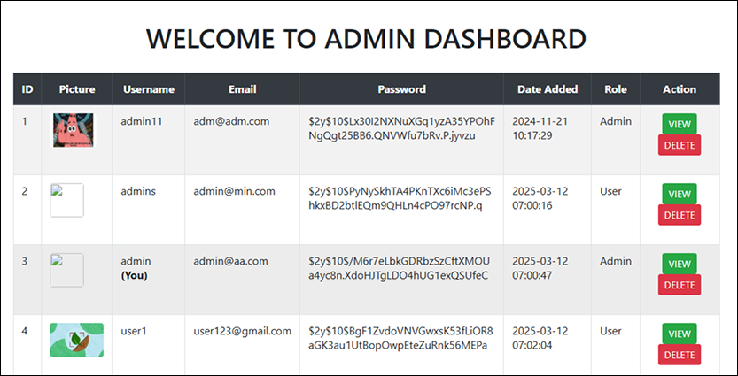Click the Username column header
Image resolution: width=738 pixels, height=376 pixels.
(149, 89)
